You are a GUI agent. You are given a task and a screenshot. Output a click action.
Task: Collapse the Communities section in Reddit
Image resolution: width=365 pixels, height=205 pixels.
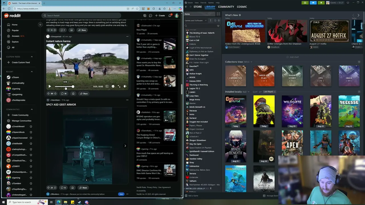[x=32, y=109]
